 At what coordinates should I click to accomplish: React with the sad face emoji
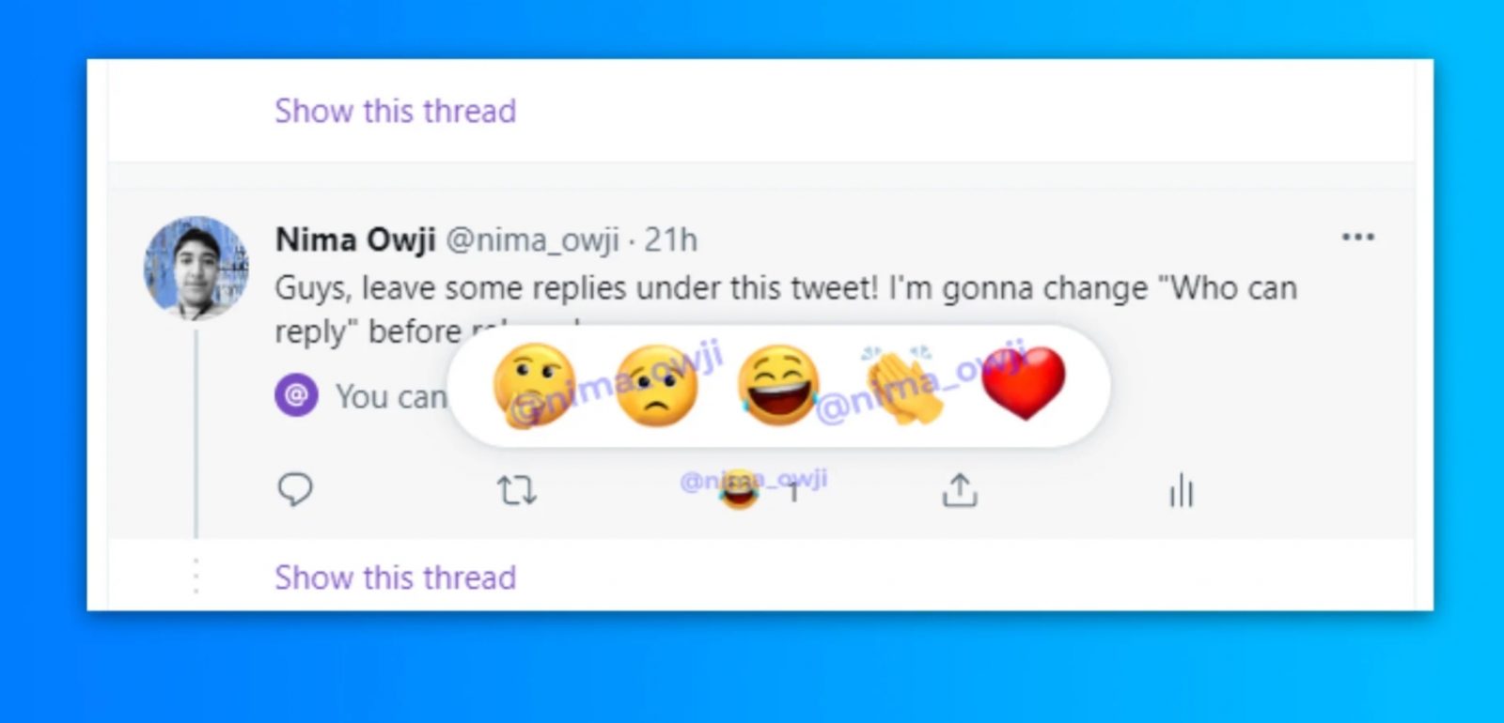pos(656,385)
